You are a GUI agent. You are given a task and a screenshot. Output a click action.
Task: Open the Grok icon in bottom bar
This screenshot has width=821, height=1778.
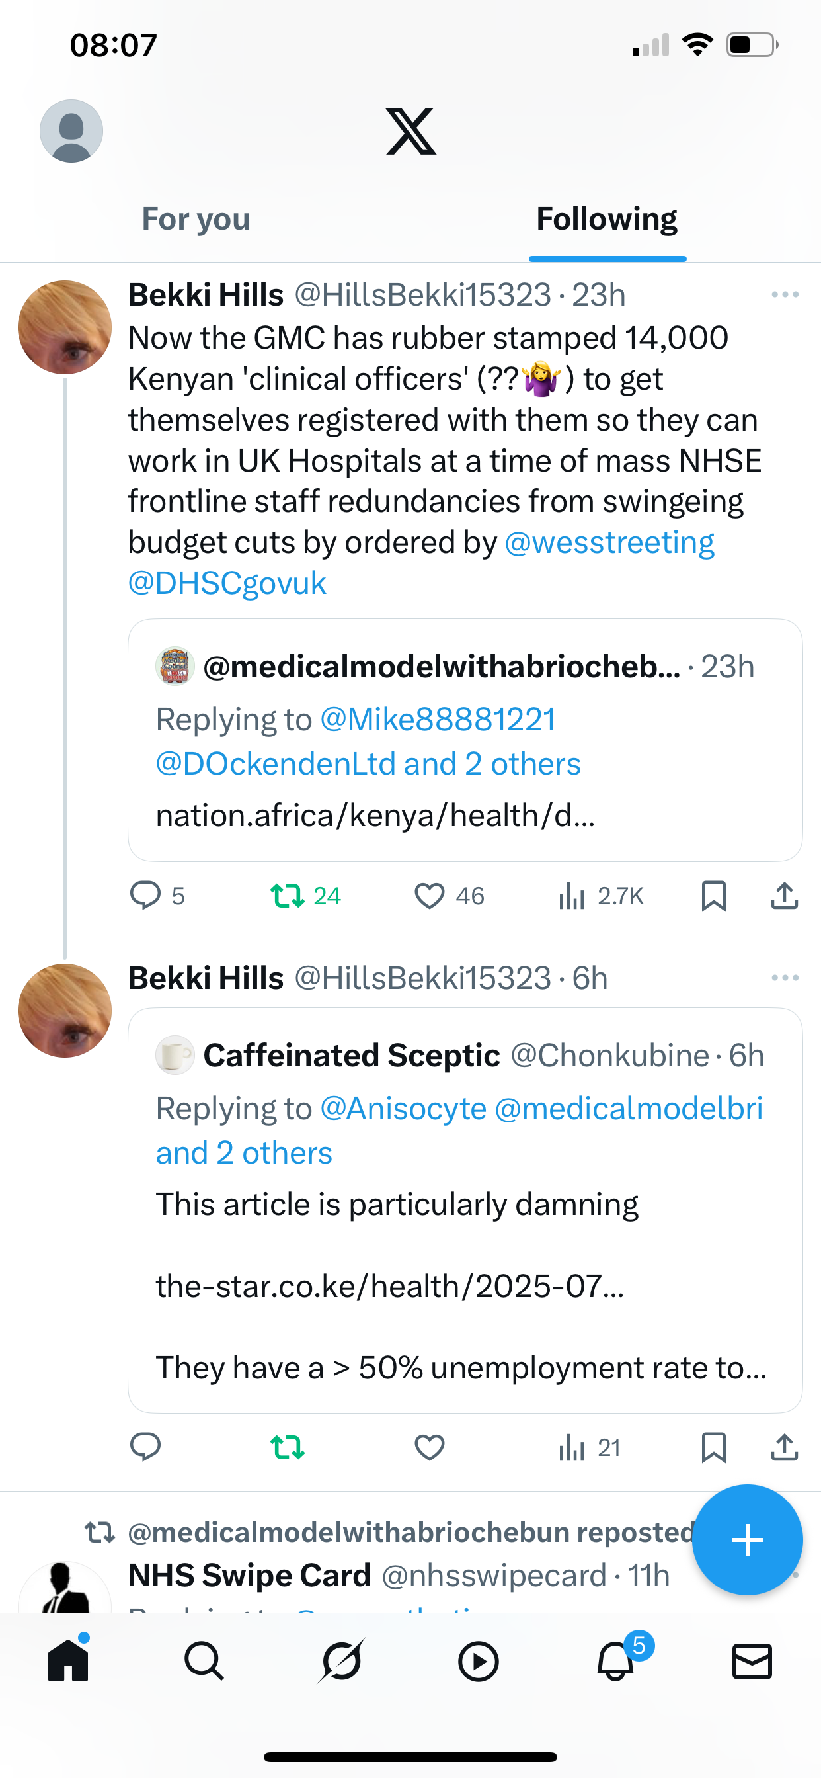[x=341, y=1661]
